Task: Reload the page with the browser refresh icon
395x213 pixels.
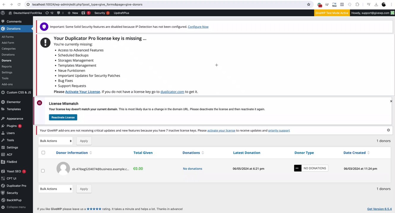Action: point(19,4)
